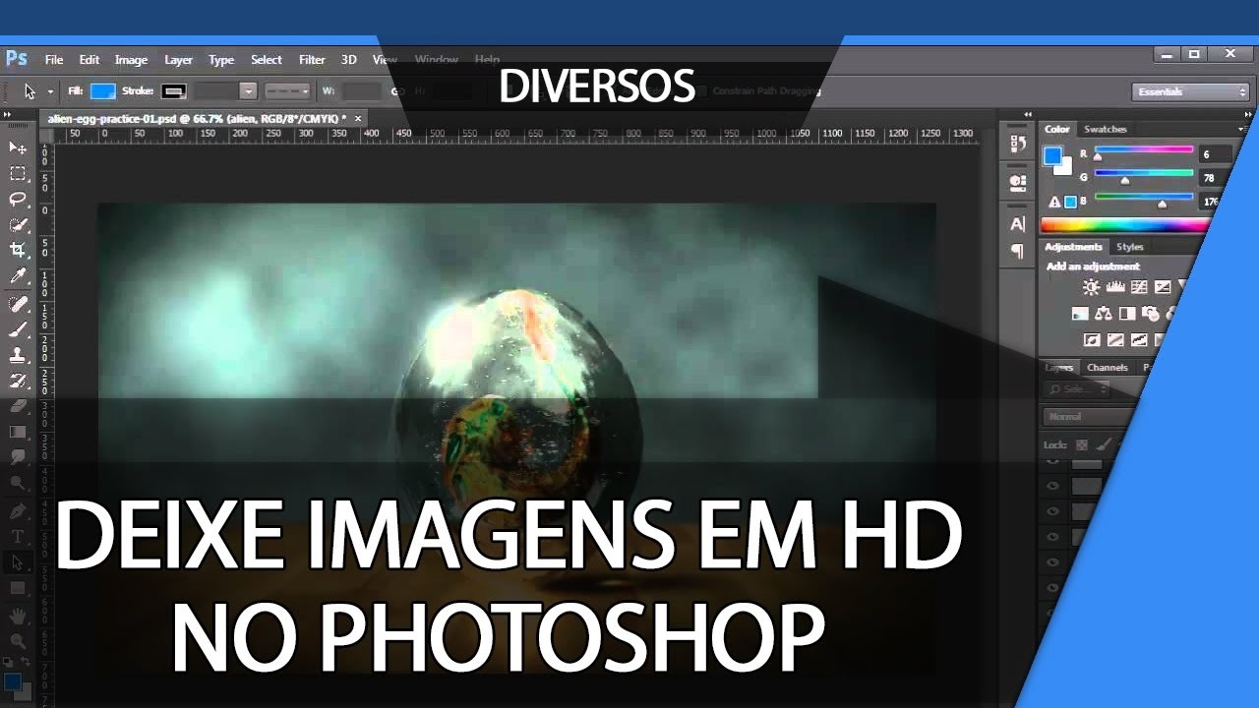Viewport: 1259px width, 708px height.
Task: Open the Character panel icon
Action: [1018, 224]
